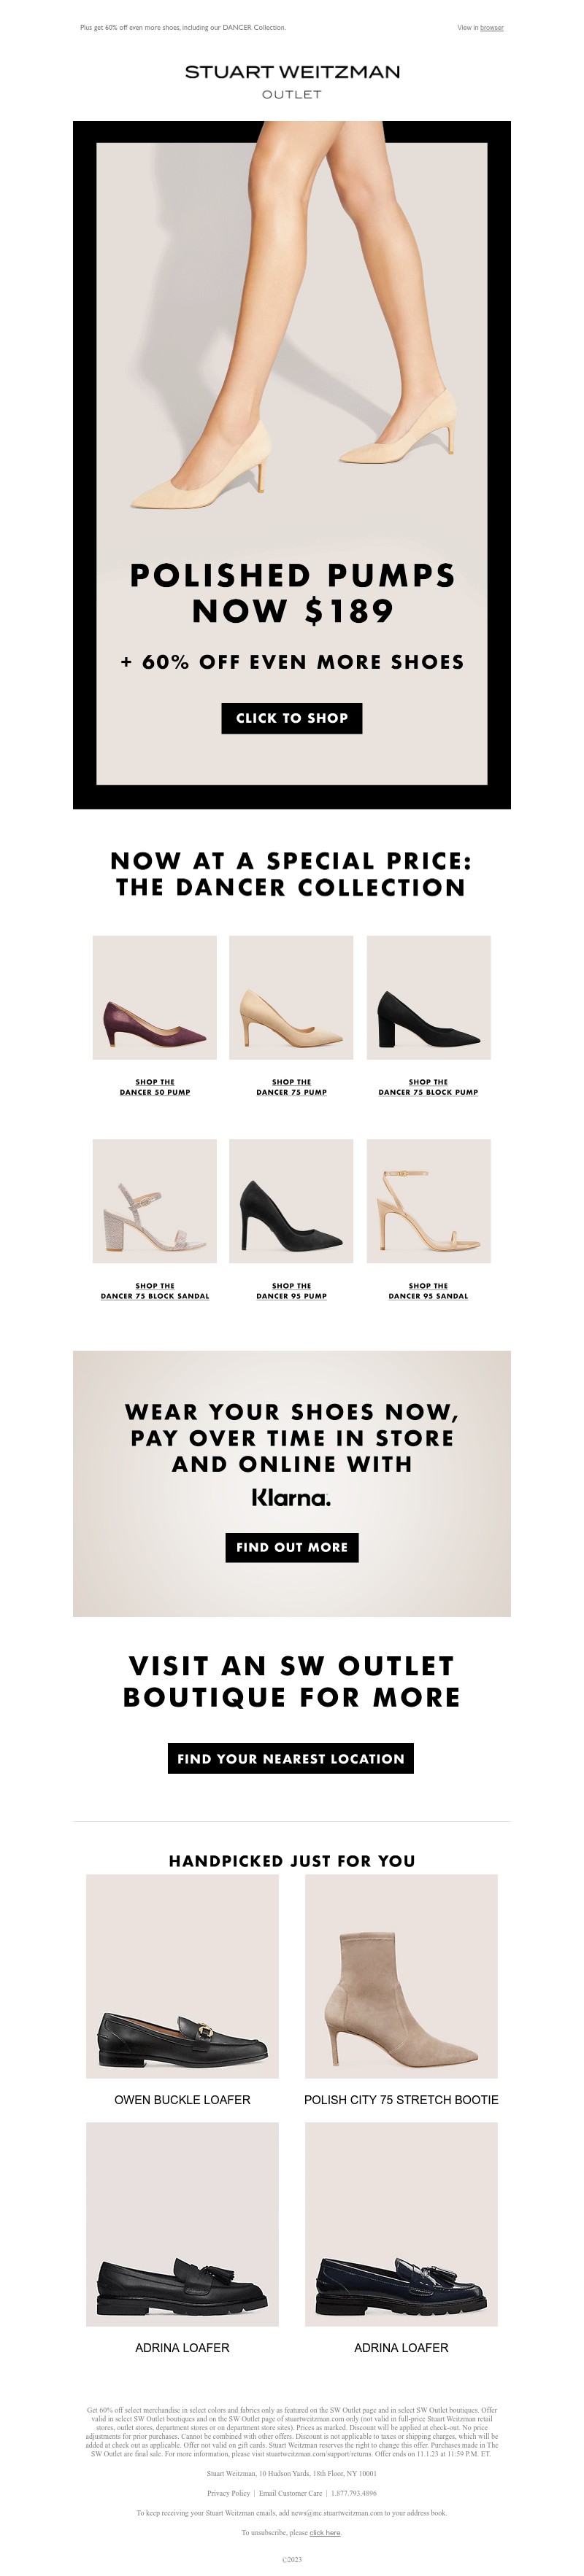The width and height of the screenshot is (584, 2576).
Task: Select the navy patent Adrina Loafer image
Action: (x=401, y=2224)
